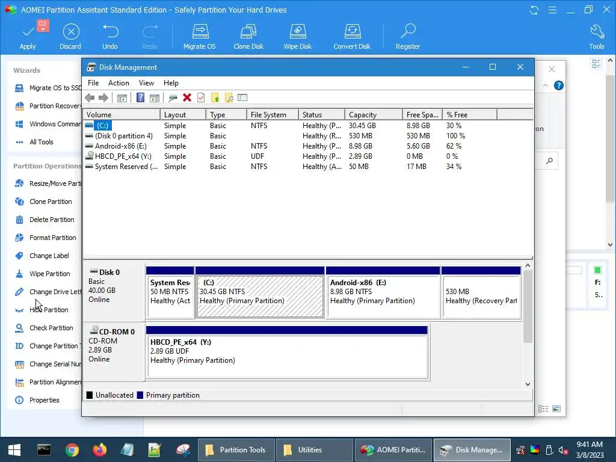Click the Back arrow in Disk Management toolbar
Image resolution: width=616 pixels, height=462 pixels.
point(90,98)
